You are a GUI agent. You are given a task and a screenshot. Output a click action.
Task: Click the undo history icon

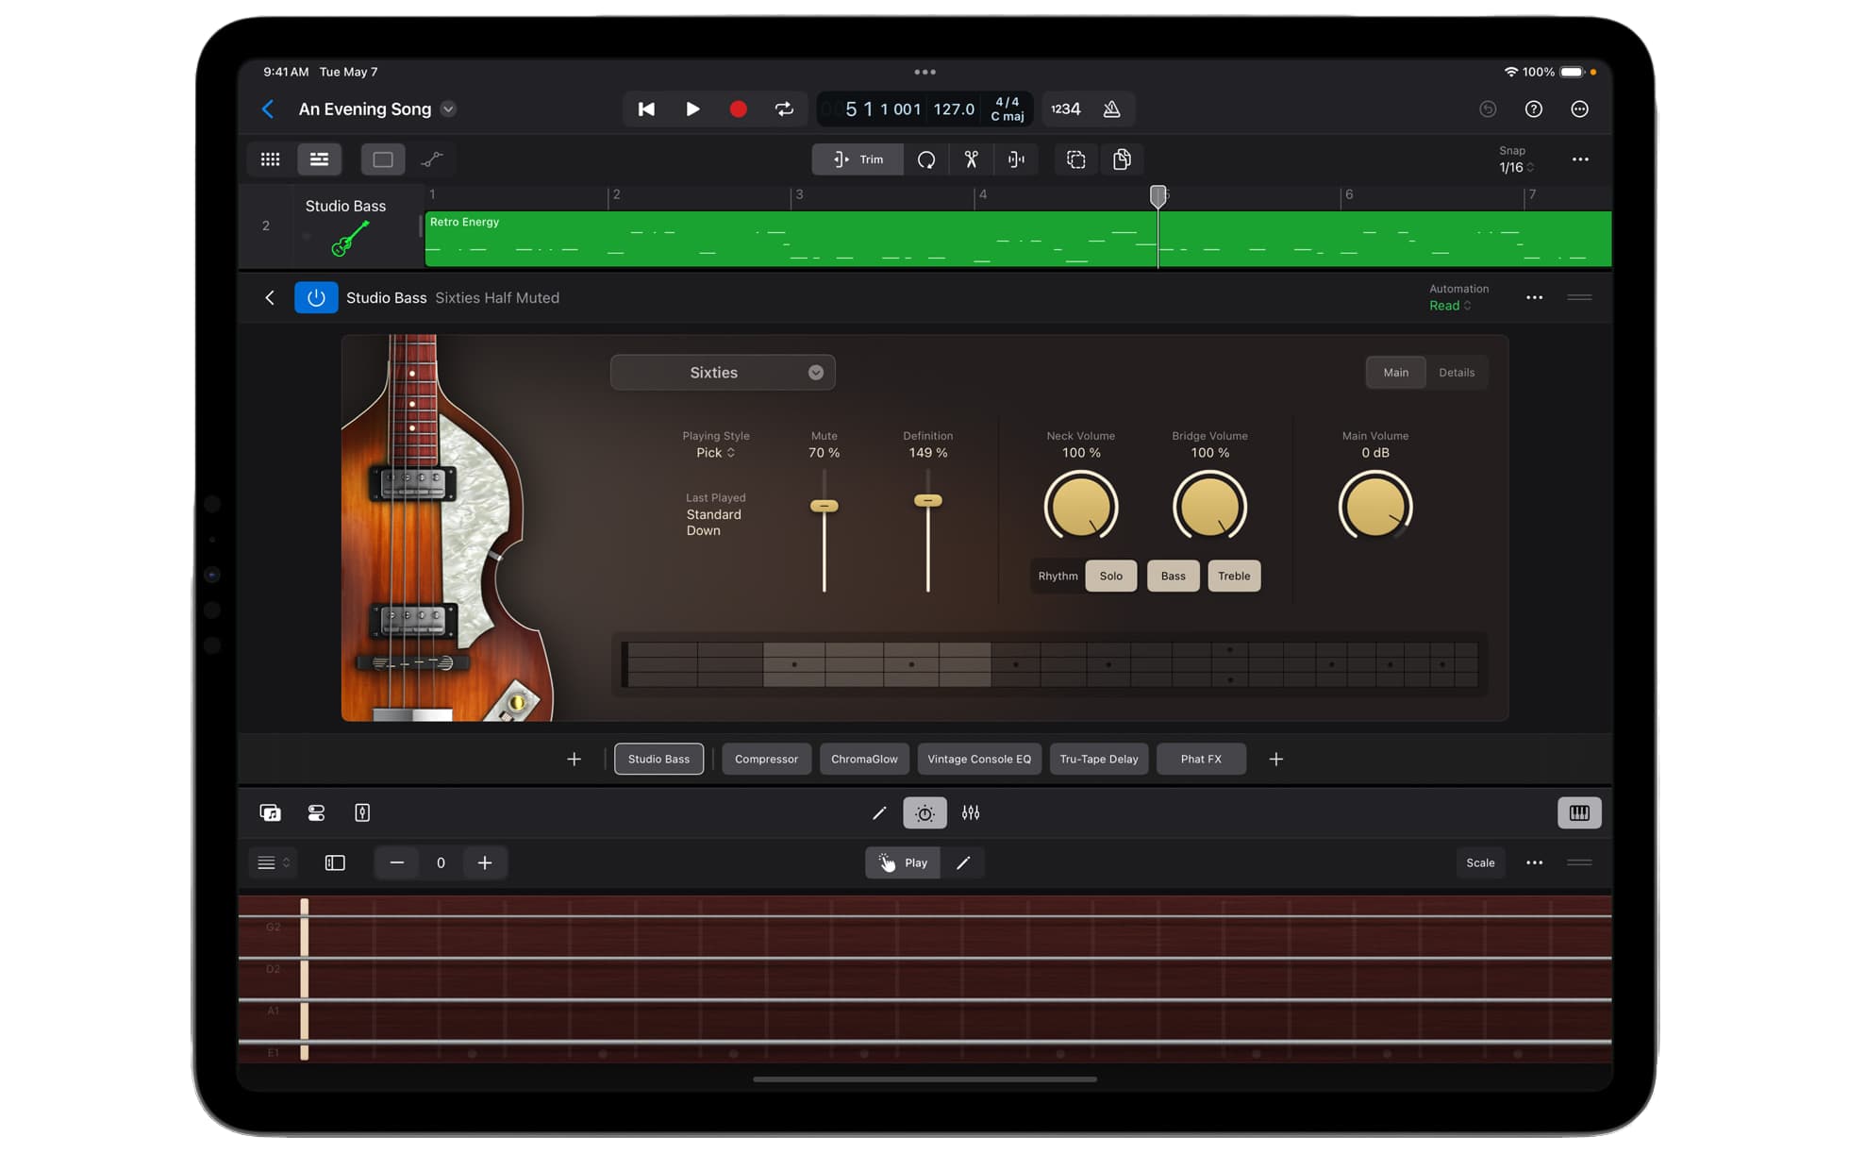[x=1488, y=109]
